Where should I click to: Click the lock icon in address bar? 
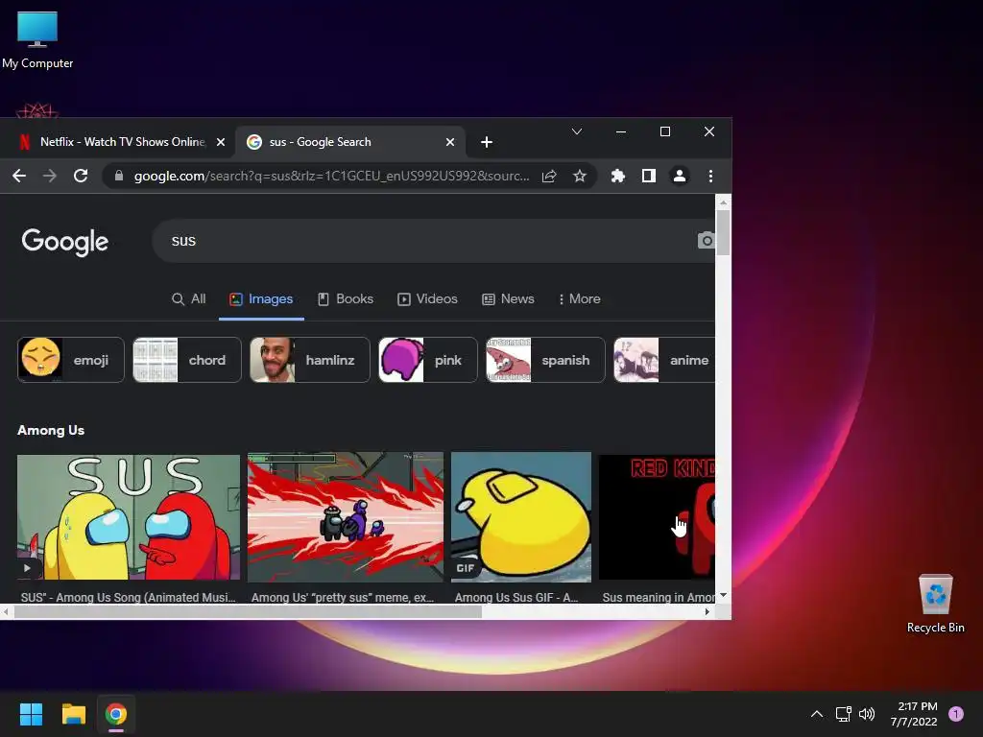tap(118, 177)
